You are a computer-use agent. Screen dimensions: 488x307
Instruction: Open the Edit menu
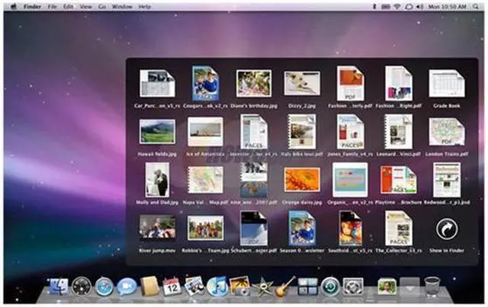tap(68, 7)
